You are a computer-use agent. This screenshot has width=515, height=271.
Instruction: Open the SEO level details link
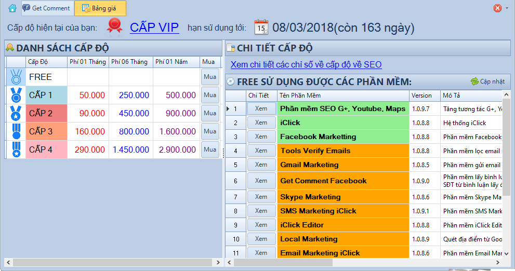(306, 64)
